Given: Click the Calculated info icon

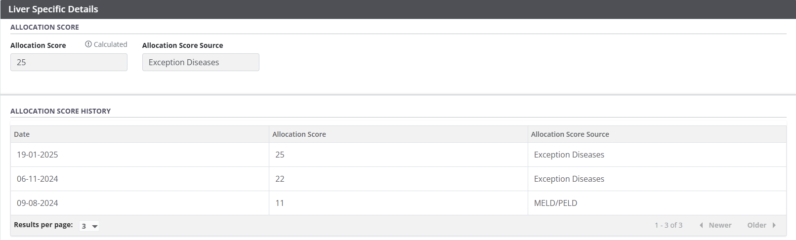Looking at the screenshot, I should (x=88, y=44).
